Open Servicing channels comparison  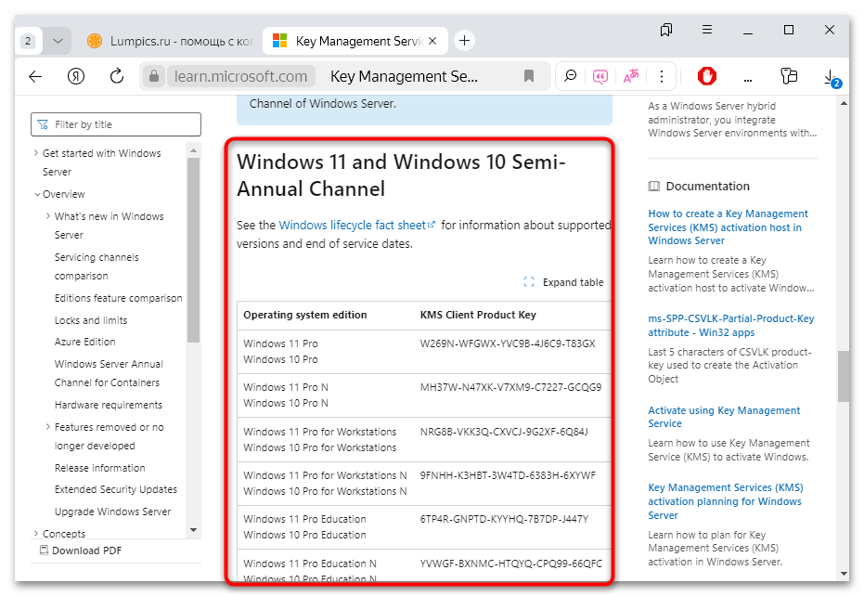click(x=97, y=266)
